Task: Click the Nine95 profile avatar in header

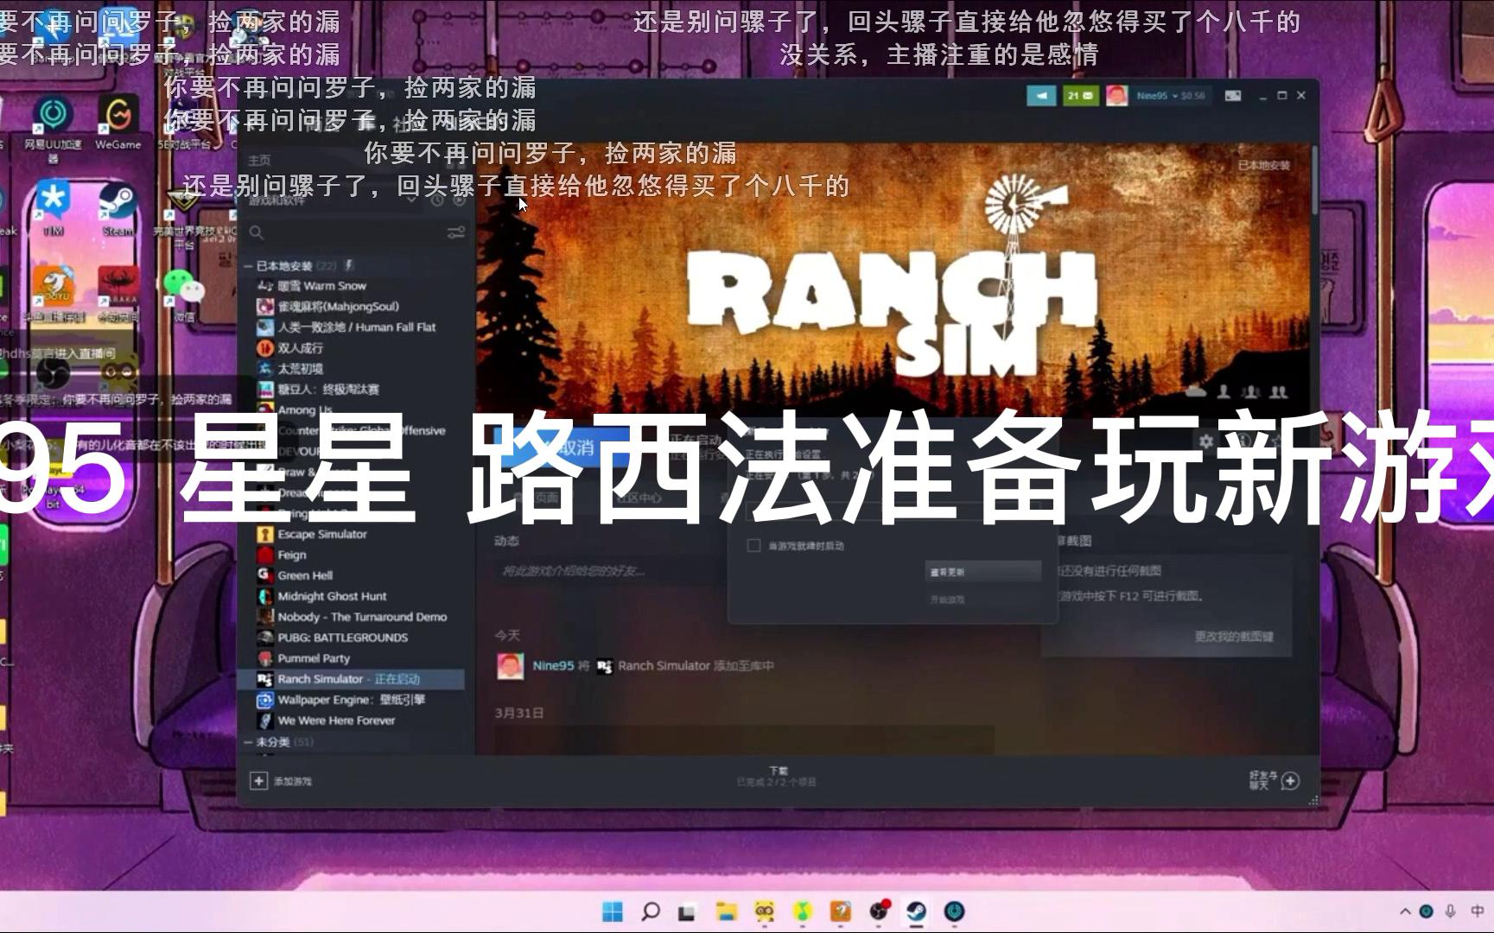Action: pos(1116,96)
